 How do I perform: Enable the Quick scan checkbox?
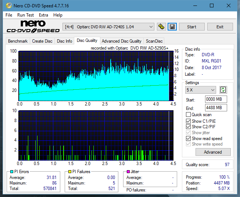pos(188,115)
